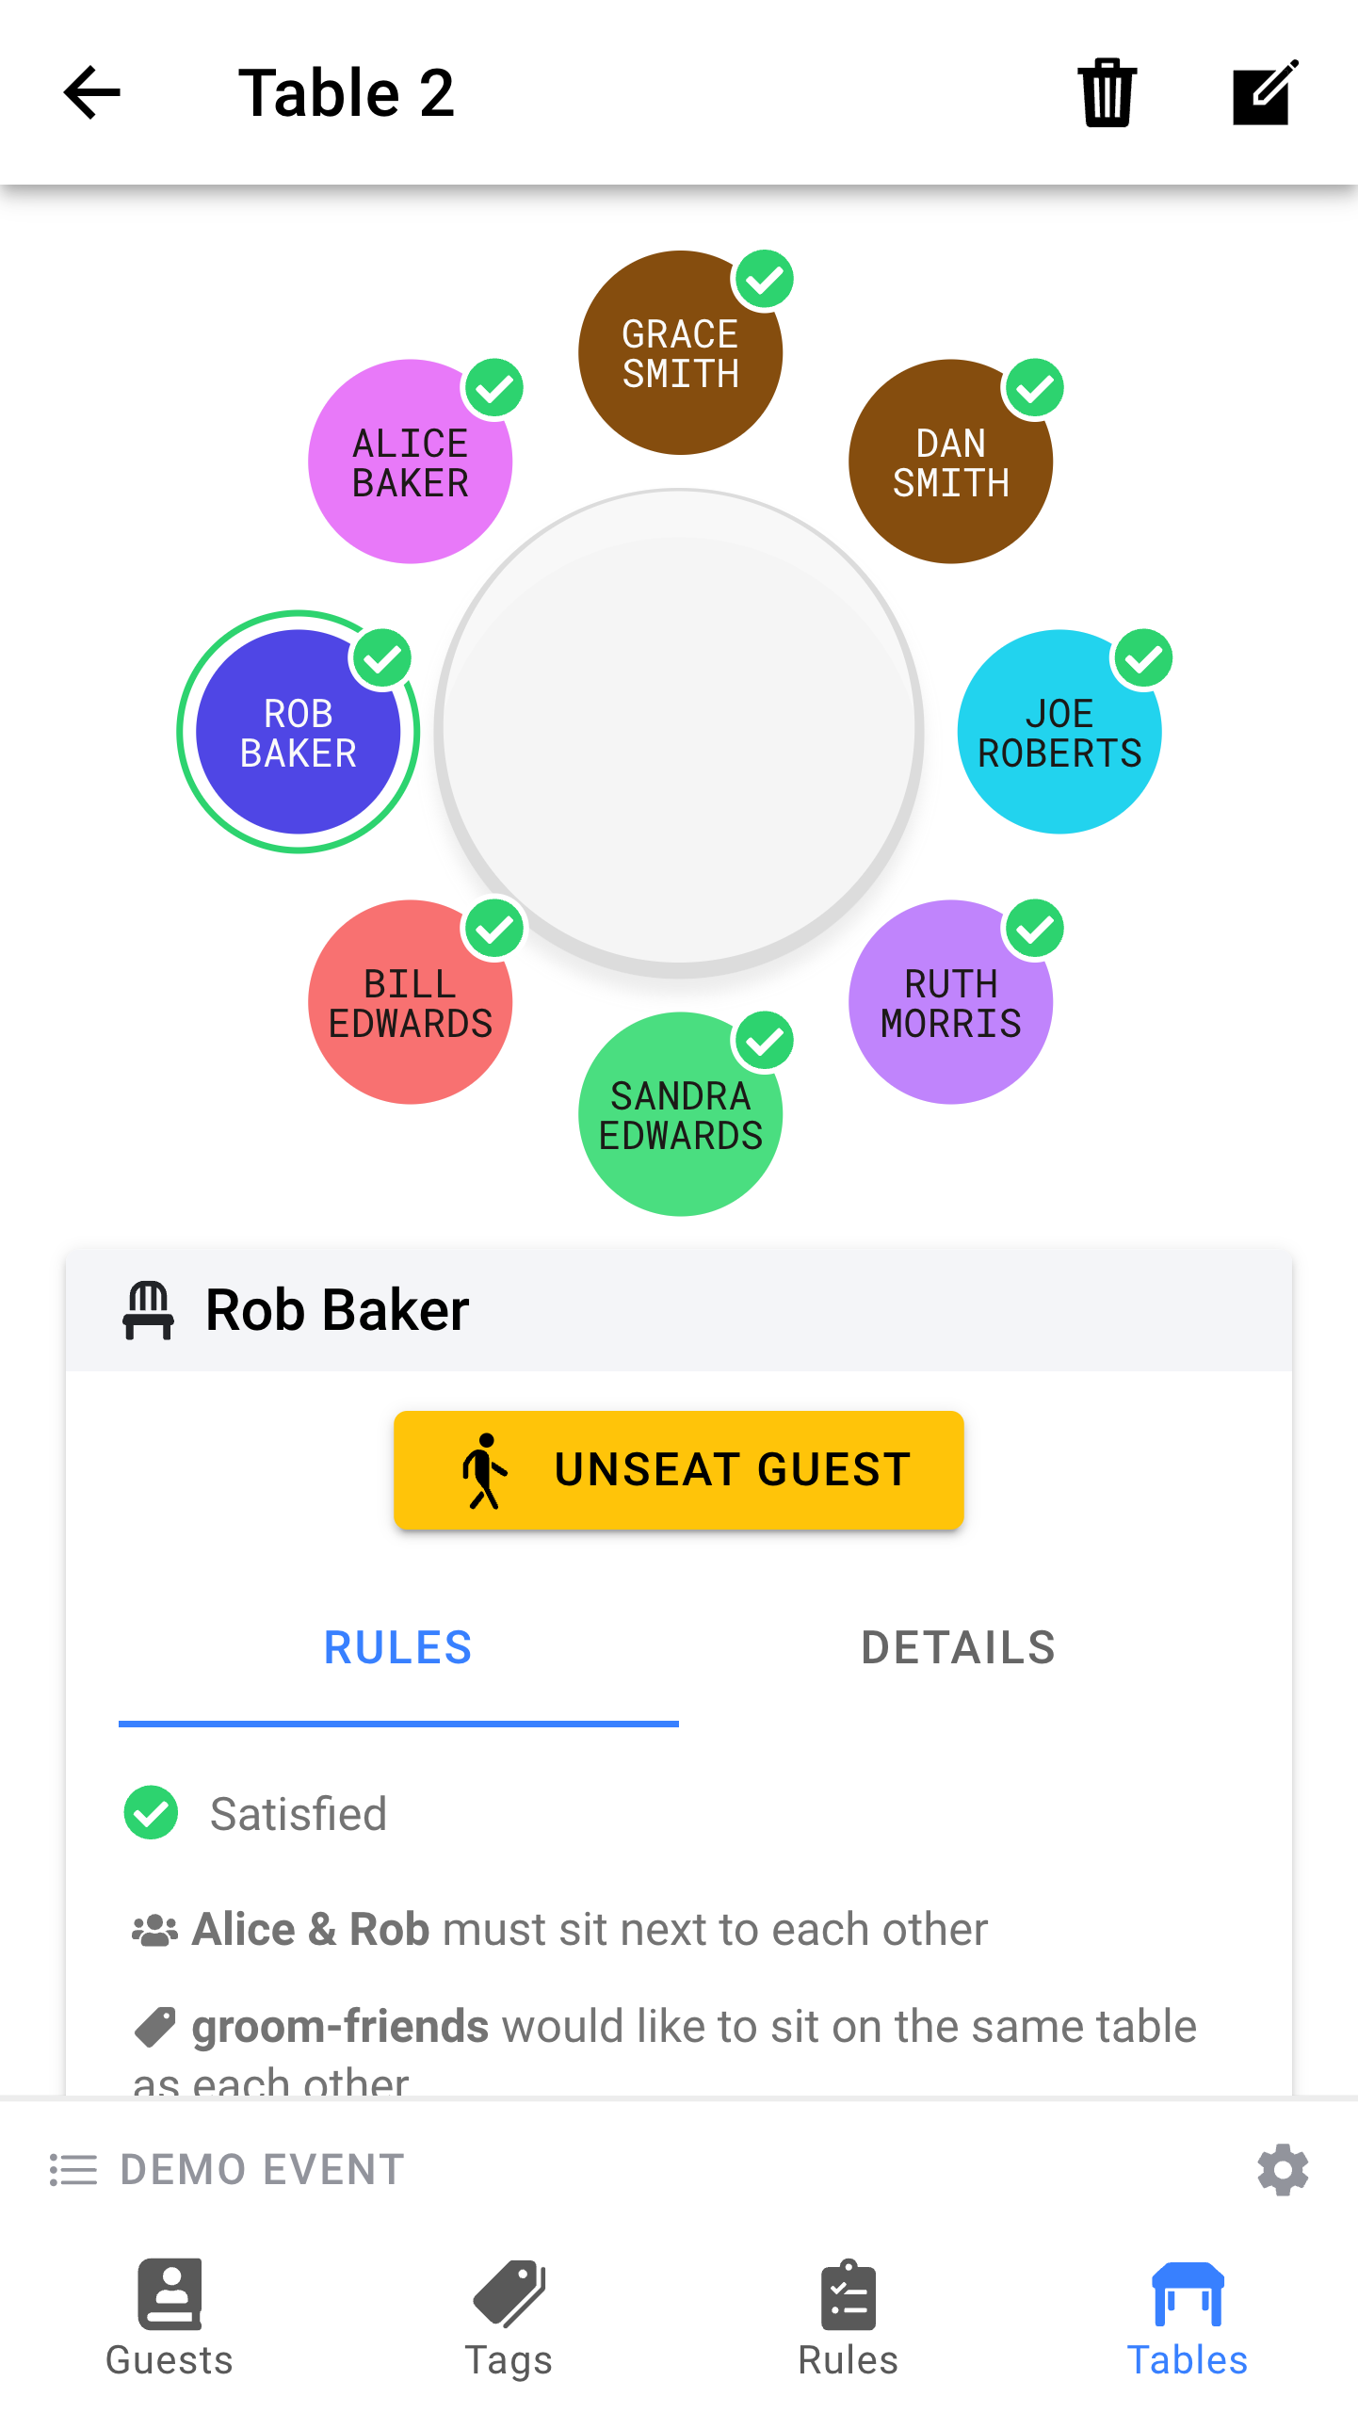The width and height of the screenshot is (1358, 2413).
Task: Tap Dan Smith's brown seat
Action: click(x=950, y=462)
